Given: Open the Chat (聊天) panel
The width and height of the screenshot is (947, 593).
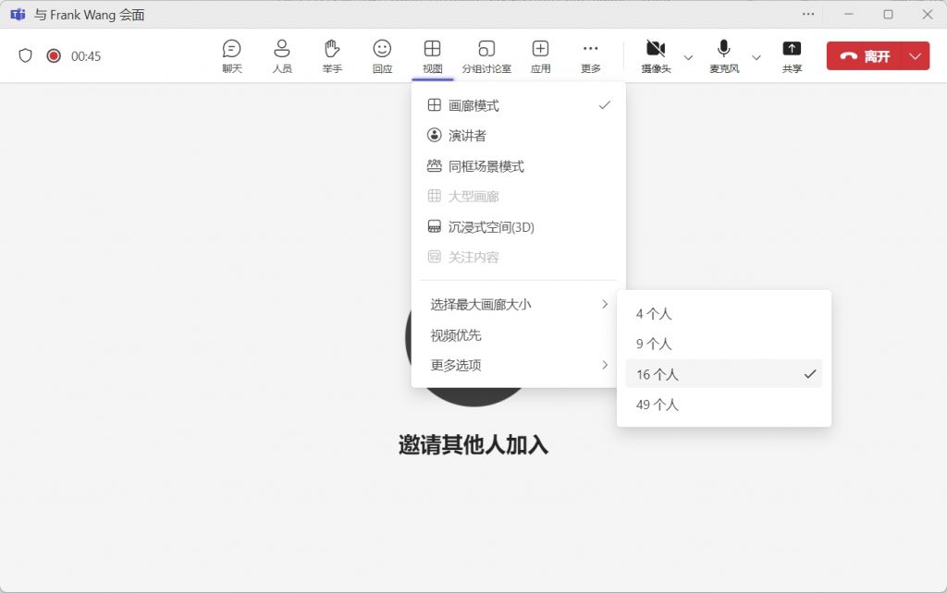Looking at the screenshot, I should [x=232, y=56].
